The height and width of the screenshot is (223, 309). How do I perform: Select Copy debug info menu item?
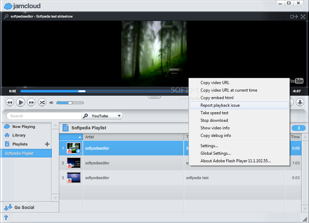pyautogui.click(x=239, y=136)
